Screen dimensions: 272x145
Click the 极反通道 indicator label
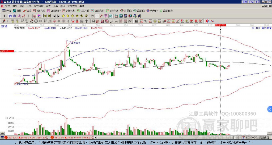click(19, 28)
